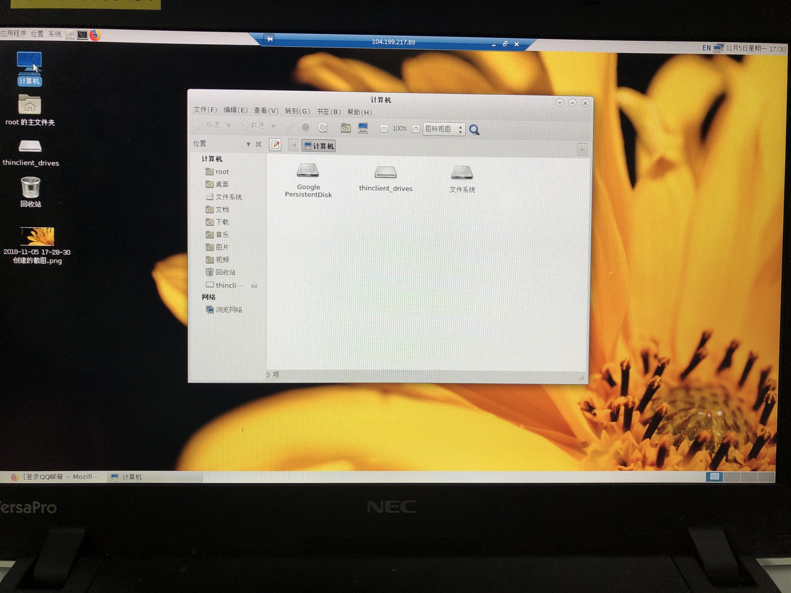The width and height of the screenshot is (791, 593).
Task: Close the sidebar pane
Action: pos(258,144)
